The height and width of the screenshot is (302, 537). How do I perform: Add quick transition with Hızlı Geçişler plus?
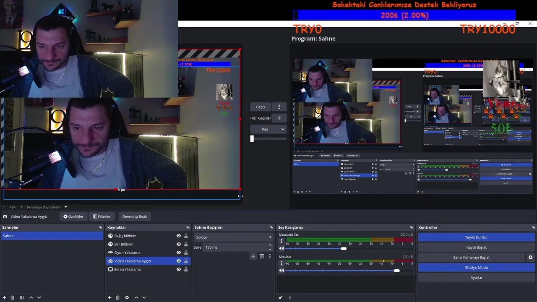(279, 118)
